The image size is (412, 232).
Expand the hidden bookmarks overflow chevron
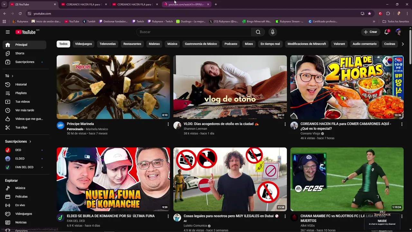[x=374, y=22]
